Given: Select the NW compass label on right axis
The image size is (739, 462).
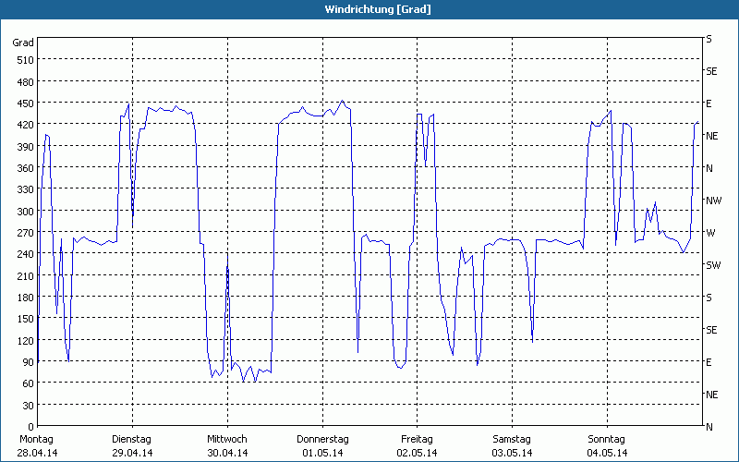Looking at the screenshot, I should [712, 201].
